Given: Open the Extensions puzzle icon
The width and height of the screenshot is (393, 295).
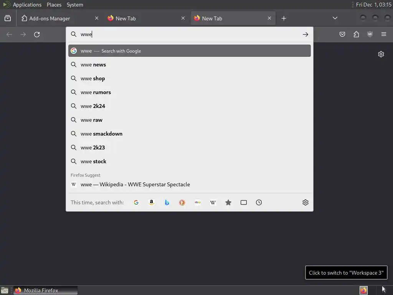Looking at the screenshot, I should [x=356, y=34].
